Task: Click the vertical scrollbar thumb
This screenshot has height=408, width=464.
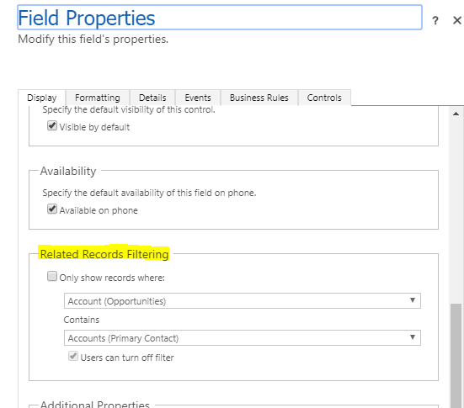Action: point(456,356)
